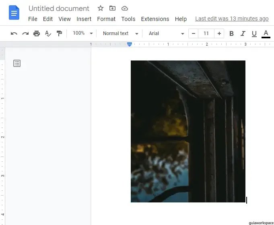
Task: Check the cloud document status icon
Action: click(125, 8)
